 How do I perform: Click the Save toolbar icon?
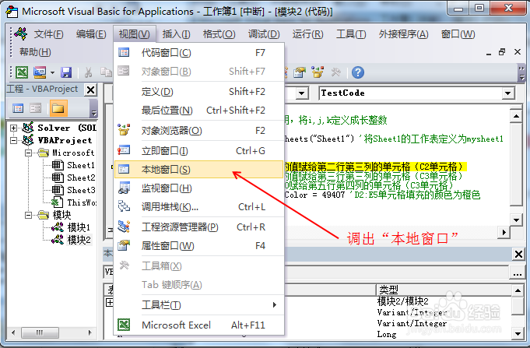pos(66,72)
